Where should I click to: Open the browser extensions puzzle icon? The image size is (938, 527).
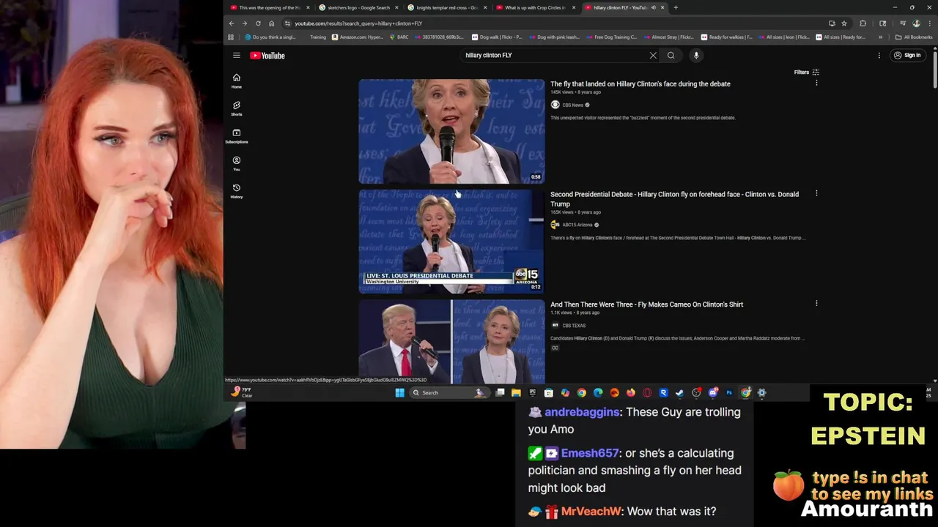[863, 23]
